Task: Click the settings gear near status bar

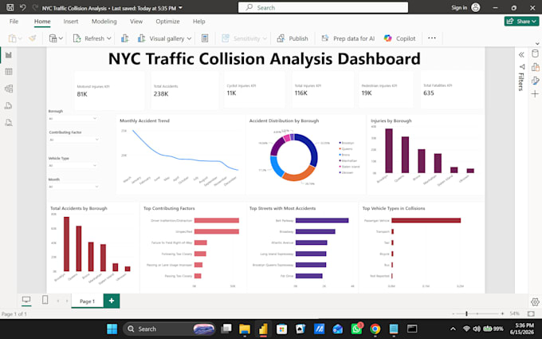Action: click(x=535, y=302)
